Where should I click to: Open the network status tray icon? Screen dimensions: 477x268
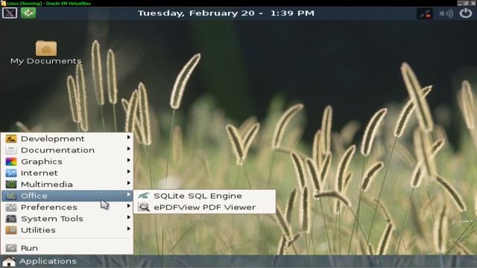pos(425,13)
